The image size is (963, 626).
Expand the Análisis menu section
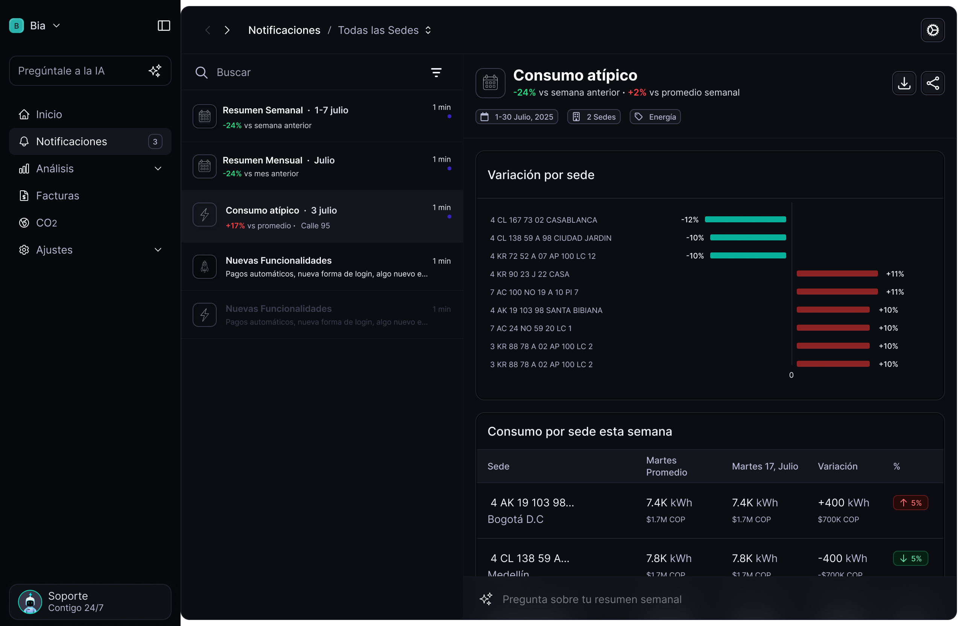(x=158, y=169)
